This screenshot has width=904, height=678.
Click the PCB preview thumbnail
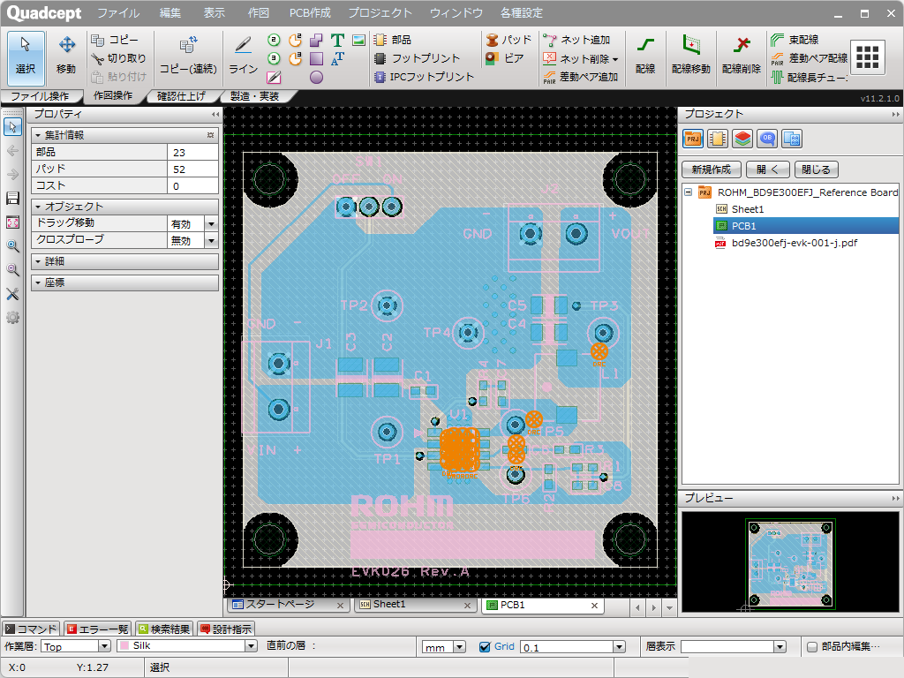click(790, 562)
